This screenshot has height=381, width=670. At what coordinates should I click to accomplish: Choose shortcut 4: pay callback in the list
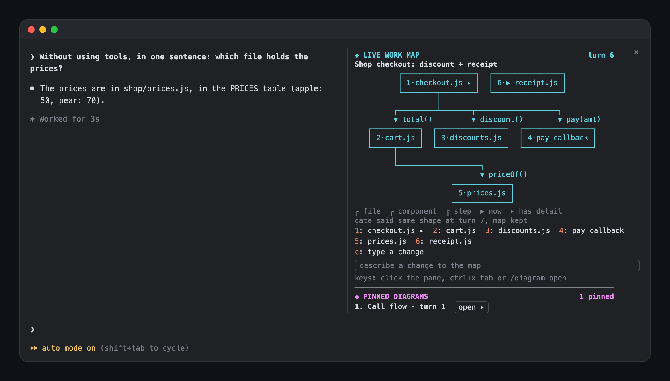(x=591, y=230)
